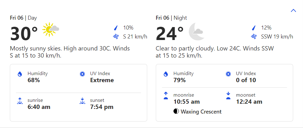The width and height of the screenshot is (303, 128).
Task: Click the 30° daytime temperature
Action: (x=24, y=34)
